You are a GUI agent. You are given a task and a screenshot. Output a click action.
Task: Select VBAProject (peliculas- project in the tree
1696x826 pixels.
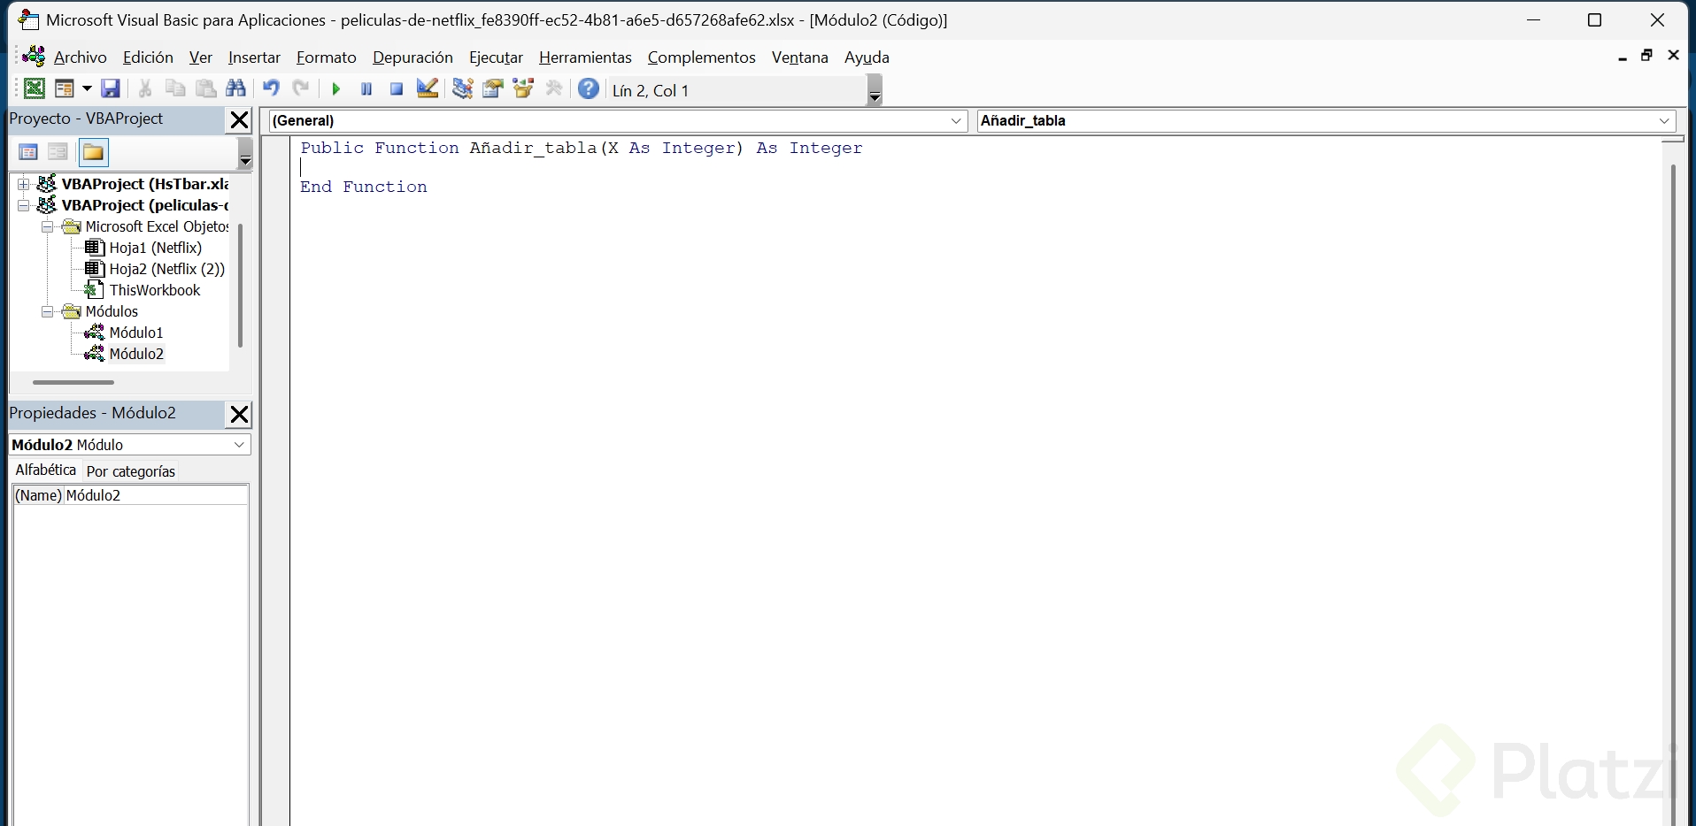pos(145,205)
